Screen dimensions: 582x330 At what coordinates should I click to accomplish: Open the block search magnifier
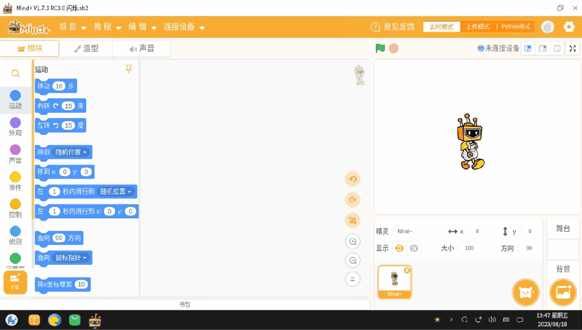tap(15, 73)
